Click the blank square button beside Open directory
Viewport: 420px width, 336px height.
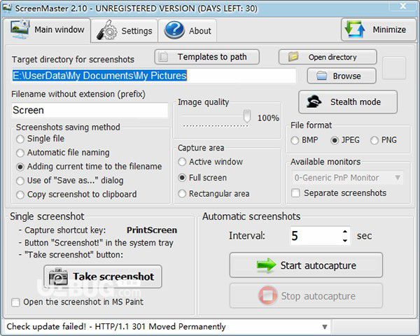[393, 68]
